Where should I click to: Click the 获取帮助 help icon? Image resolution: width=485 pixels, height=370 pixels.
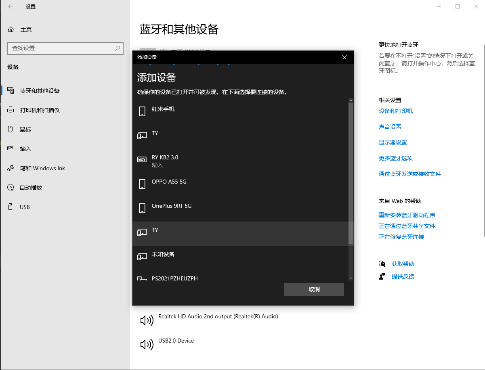382,263
